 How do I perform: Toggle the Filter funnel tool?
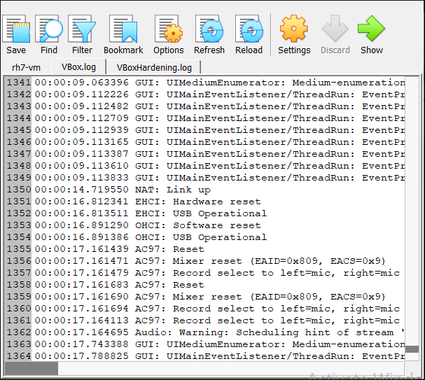pyautogui.click(x=82, y=35)
